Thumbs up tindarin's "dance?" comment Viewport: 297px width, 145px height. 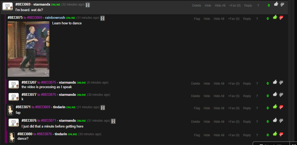(275, 134)
